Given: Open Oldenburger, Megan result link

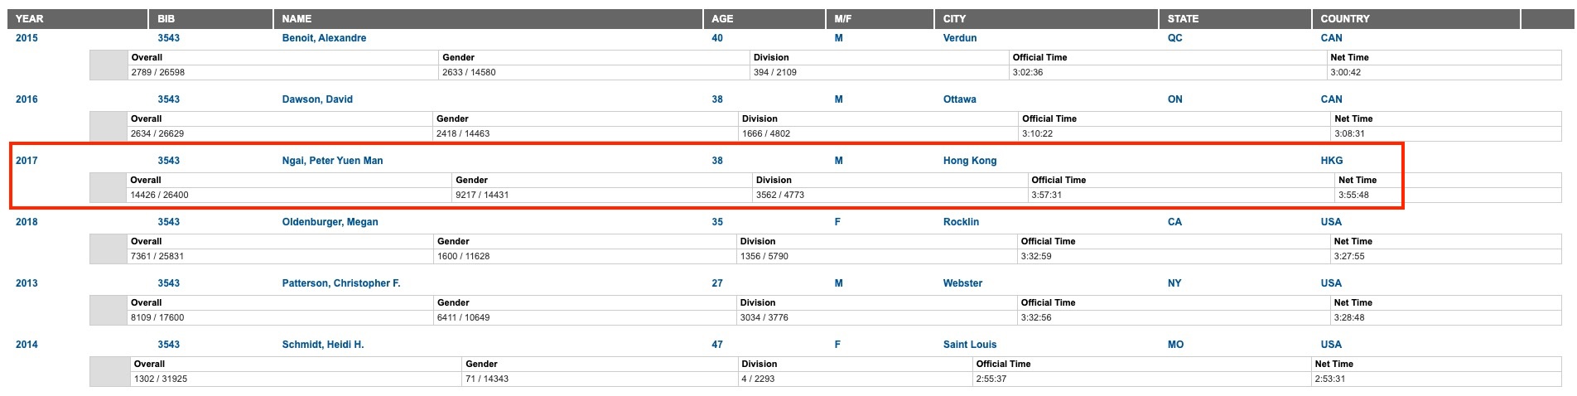Looking at the screenshot, I should pyautogui.click(x=330, y=222).
